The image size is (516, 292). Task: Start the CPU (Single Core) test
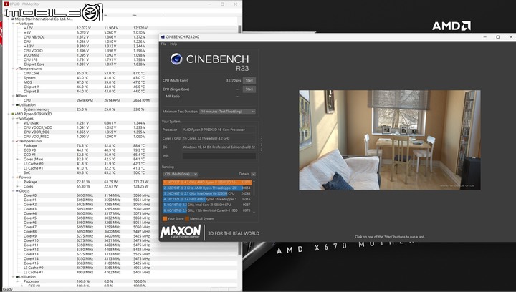click(x=249, y=89)
